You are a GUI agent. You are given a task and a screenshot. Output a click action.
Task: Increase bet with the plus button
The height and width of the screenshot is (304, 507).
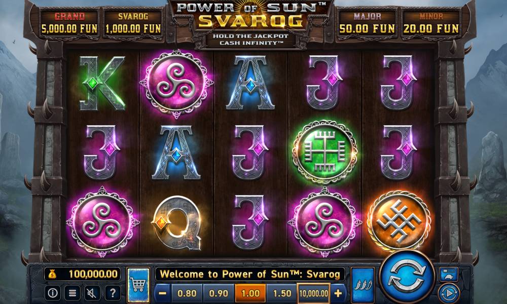pyautogui.click(x=338, y=293)
